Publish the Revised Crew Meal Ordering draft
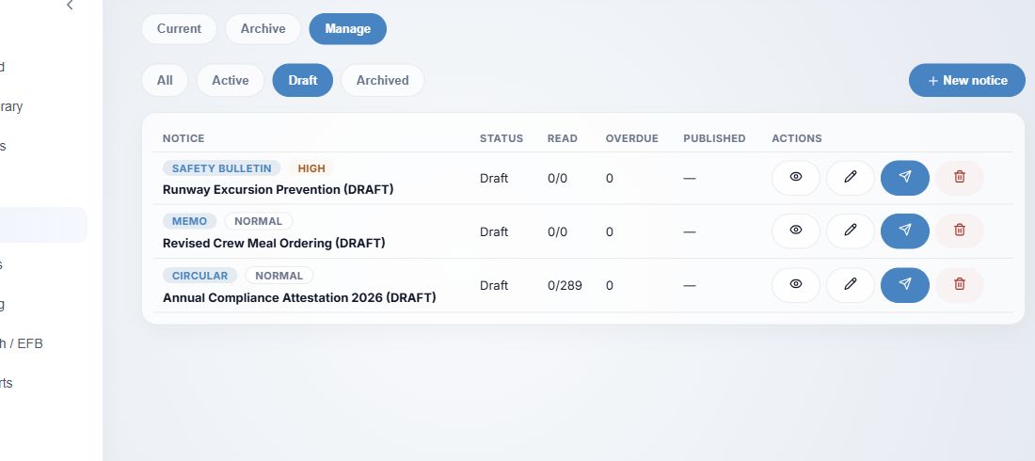Image resolution: width=1035 pixels, height=461 pixels. pos(905,231)
